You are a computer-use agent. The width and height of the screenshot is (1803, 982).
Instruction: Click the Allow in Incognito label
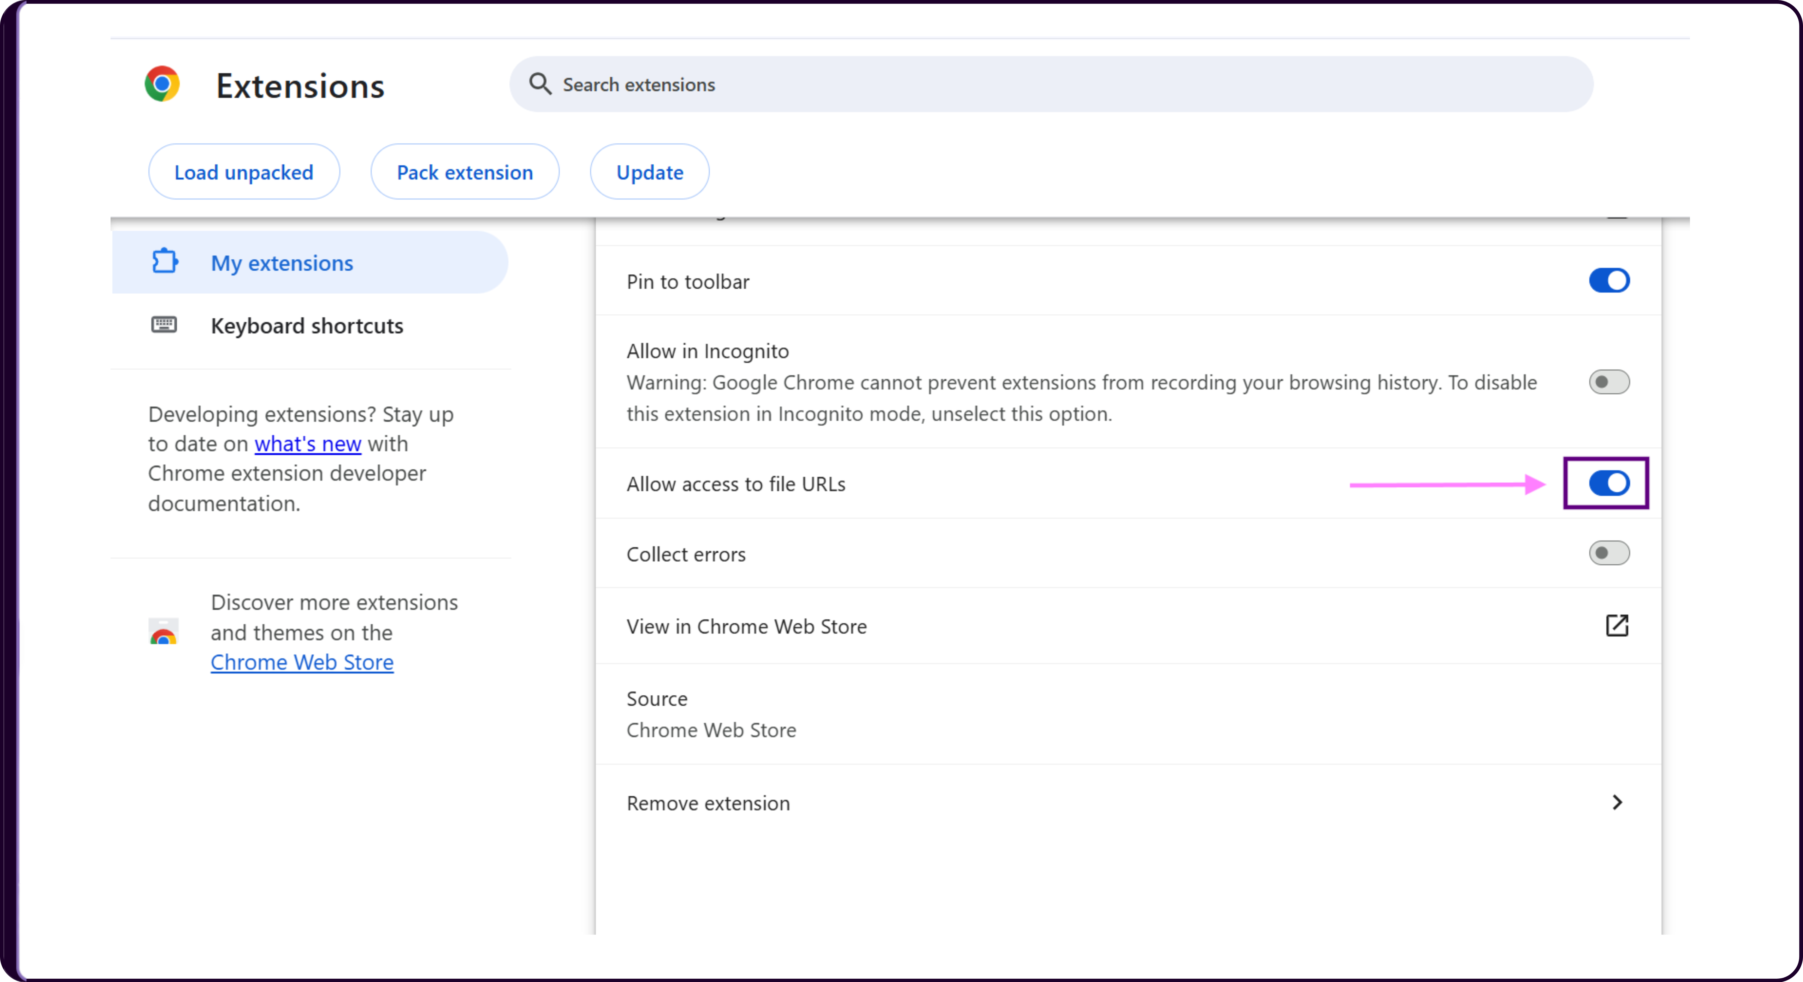708,351
